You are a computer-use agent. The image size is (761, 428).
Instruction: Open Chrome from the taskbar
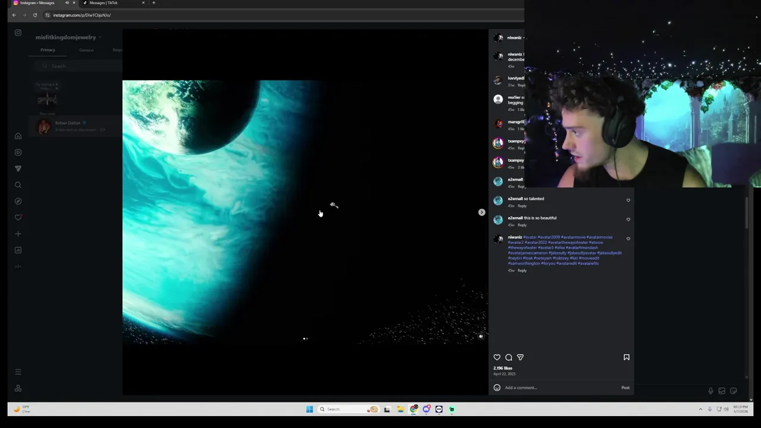point(413,409)
